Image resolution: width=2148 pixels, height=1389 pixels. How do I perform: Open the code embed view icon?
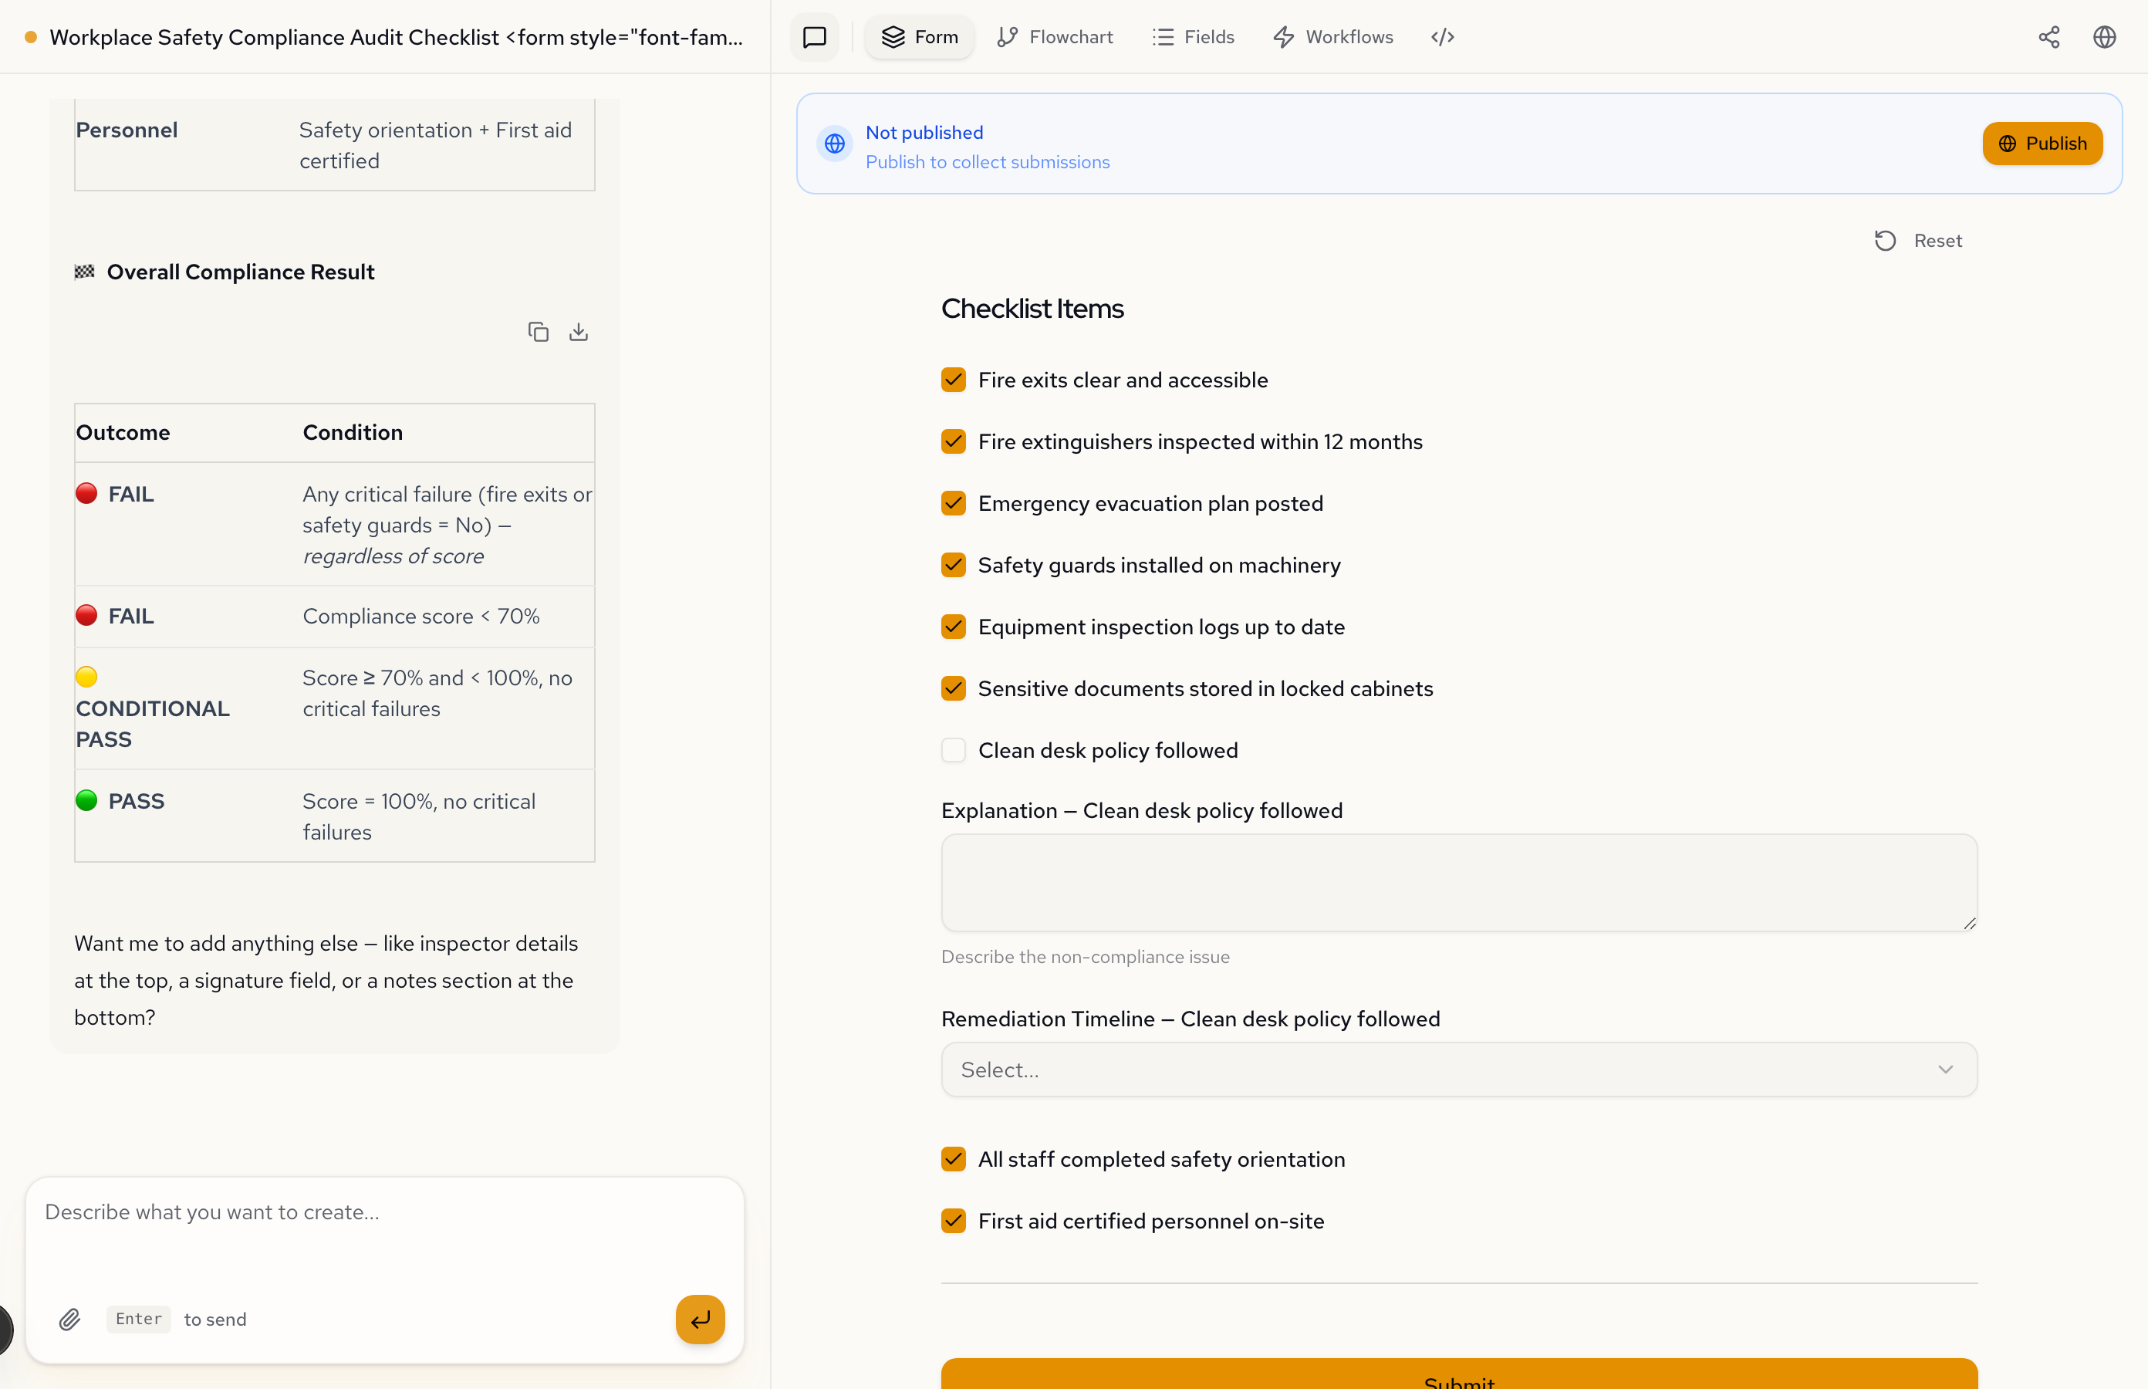click(x=1442, y=37)
